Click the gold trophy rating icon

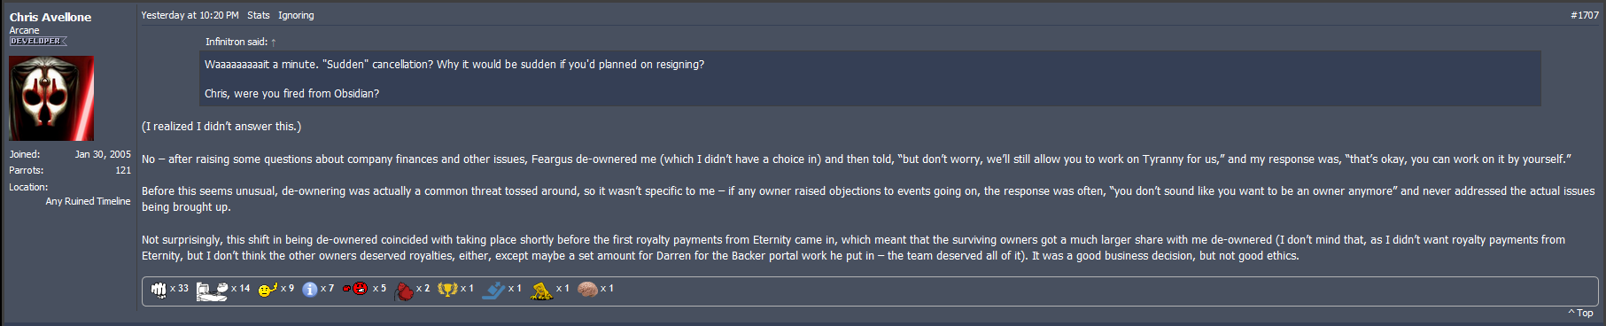pyautogui.click(x=447, y=289)
